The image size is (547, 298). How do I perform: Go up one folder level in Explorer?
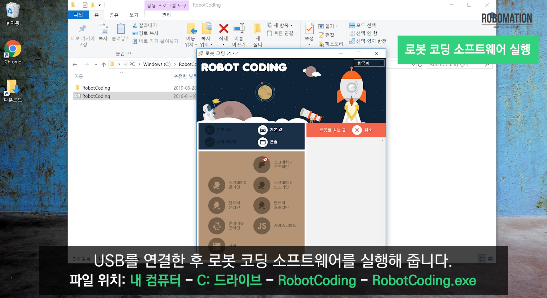point(104,65)
